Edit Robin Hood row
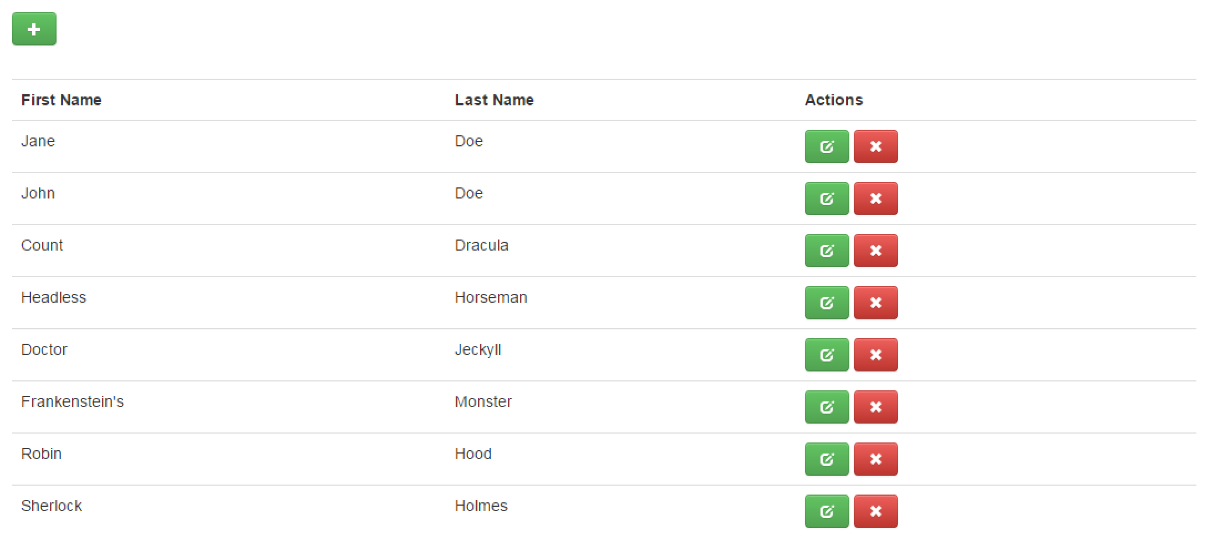The image size is (1213, 550). [x=827, y=459]
